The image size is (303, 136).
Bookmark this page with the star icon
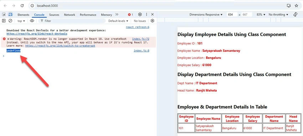(296, 6)
